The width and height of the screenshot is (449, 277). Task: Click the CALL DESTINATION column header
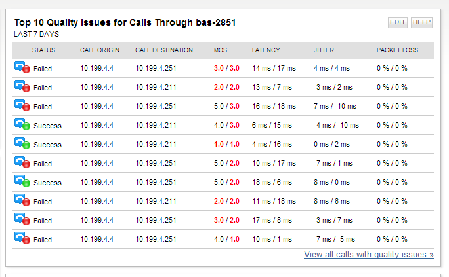[164, 50]
